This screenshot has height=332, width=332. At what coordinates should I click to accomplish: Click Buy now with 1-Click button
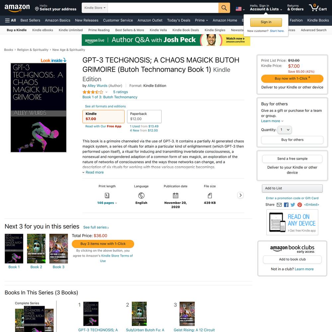tap(292, 79)
